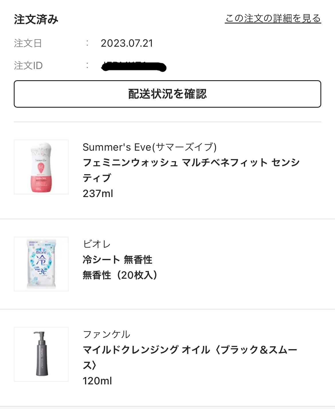Click the 注文ID label
335x409 pixels.
(28, 66)
